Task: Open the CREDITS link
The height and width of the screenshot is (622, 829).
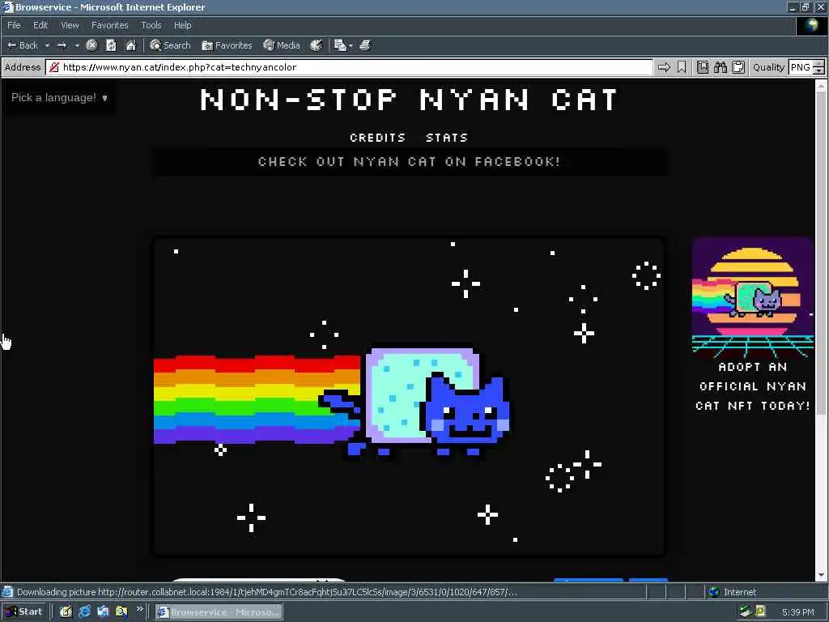Action: pos(377,138)
